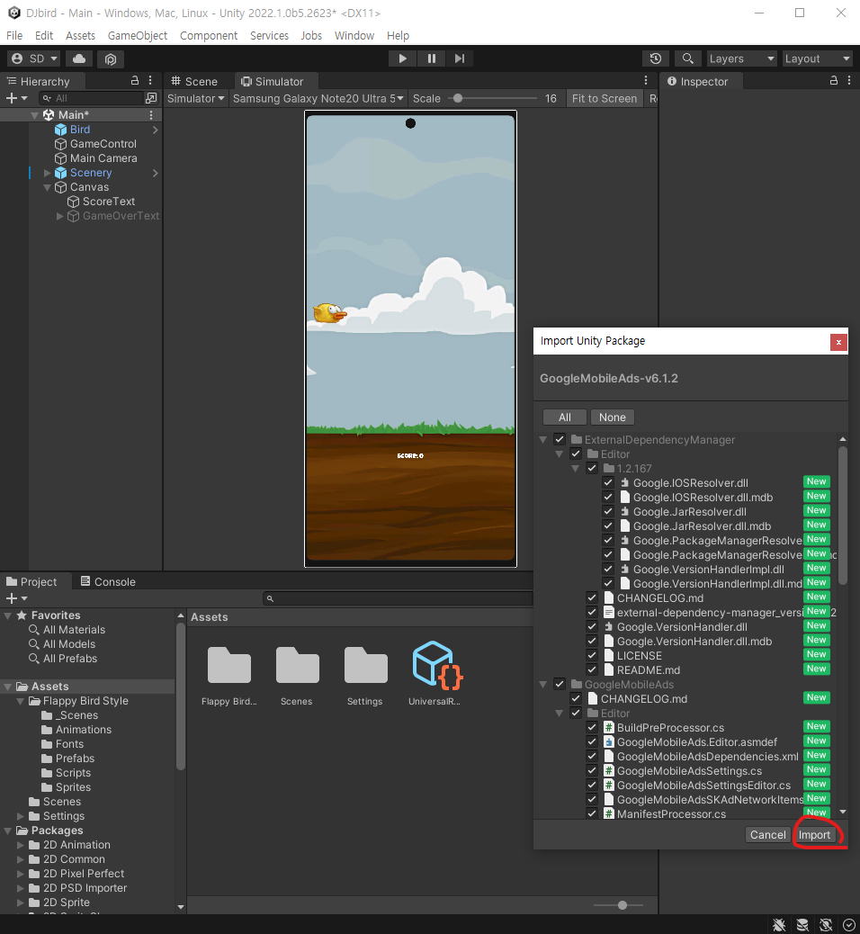Click the cache server icon in status bar
The height and width of the screenshot is (934, 860).
pyautogui.click(x=802, y=924)
